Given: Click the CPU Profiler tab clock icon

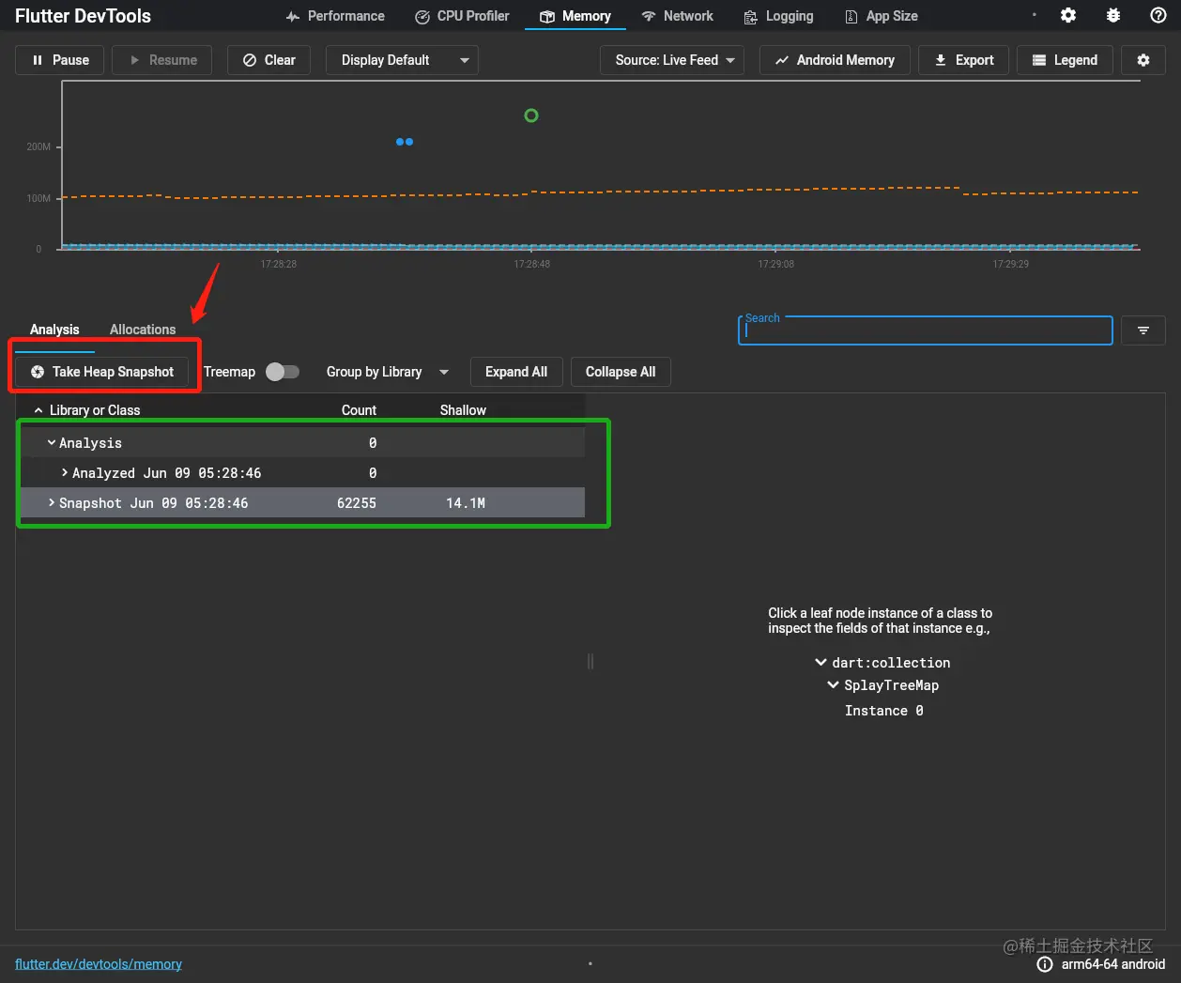Looking at the screenshot, I should point(422,17).
